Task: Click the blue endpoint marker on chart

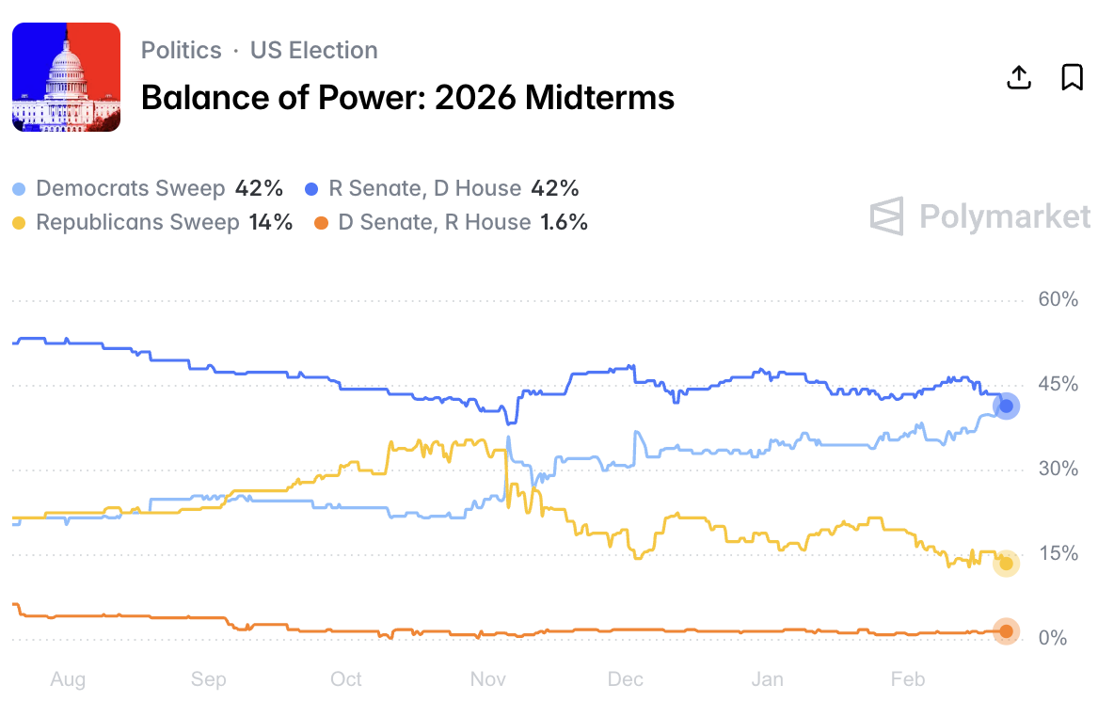Action: [x=1006, y=406]
